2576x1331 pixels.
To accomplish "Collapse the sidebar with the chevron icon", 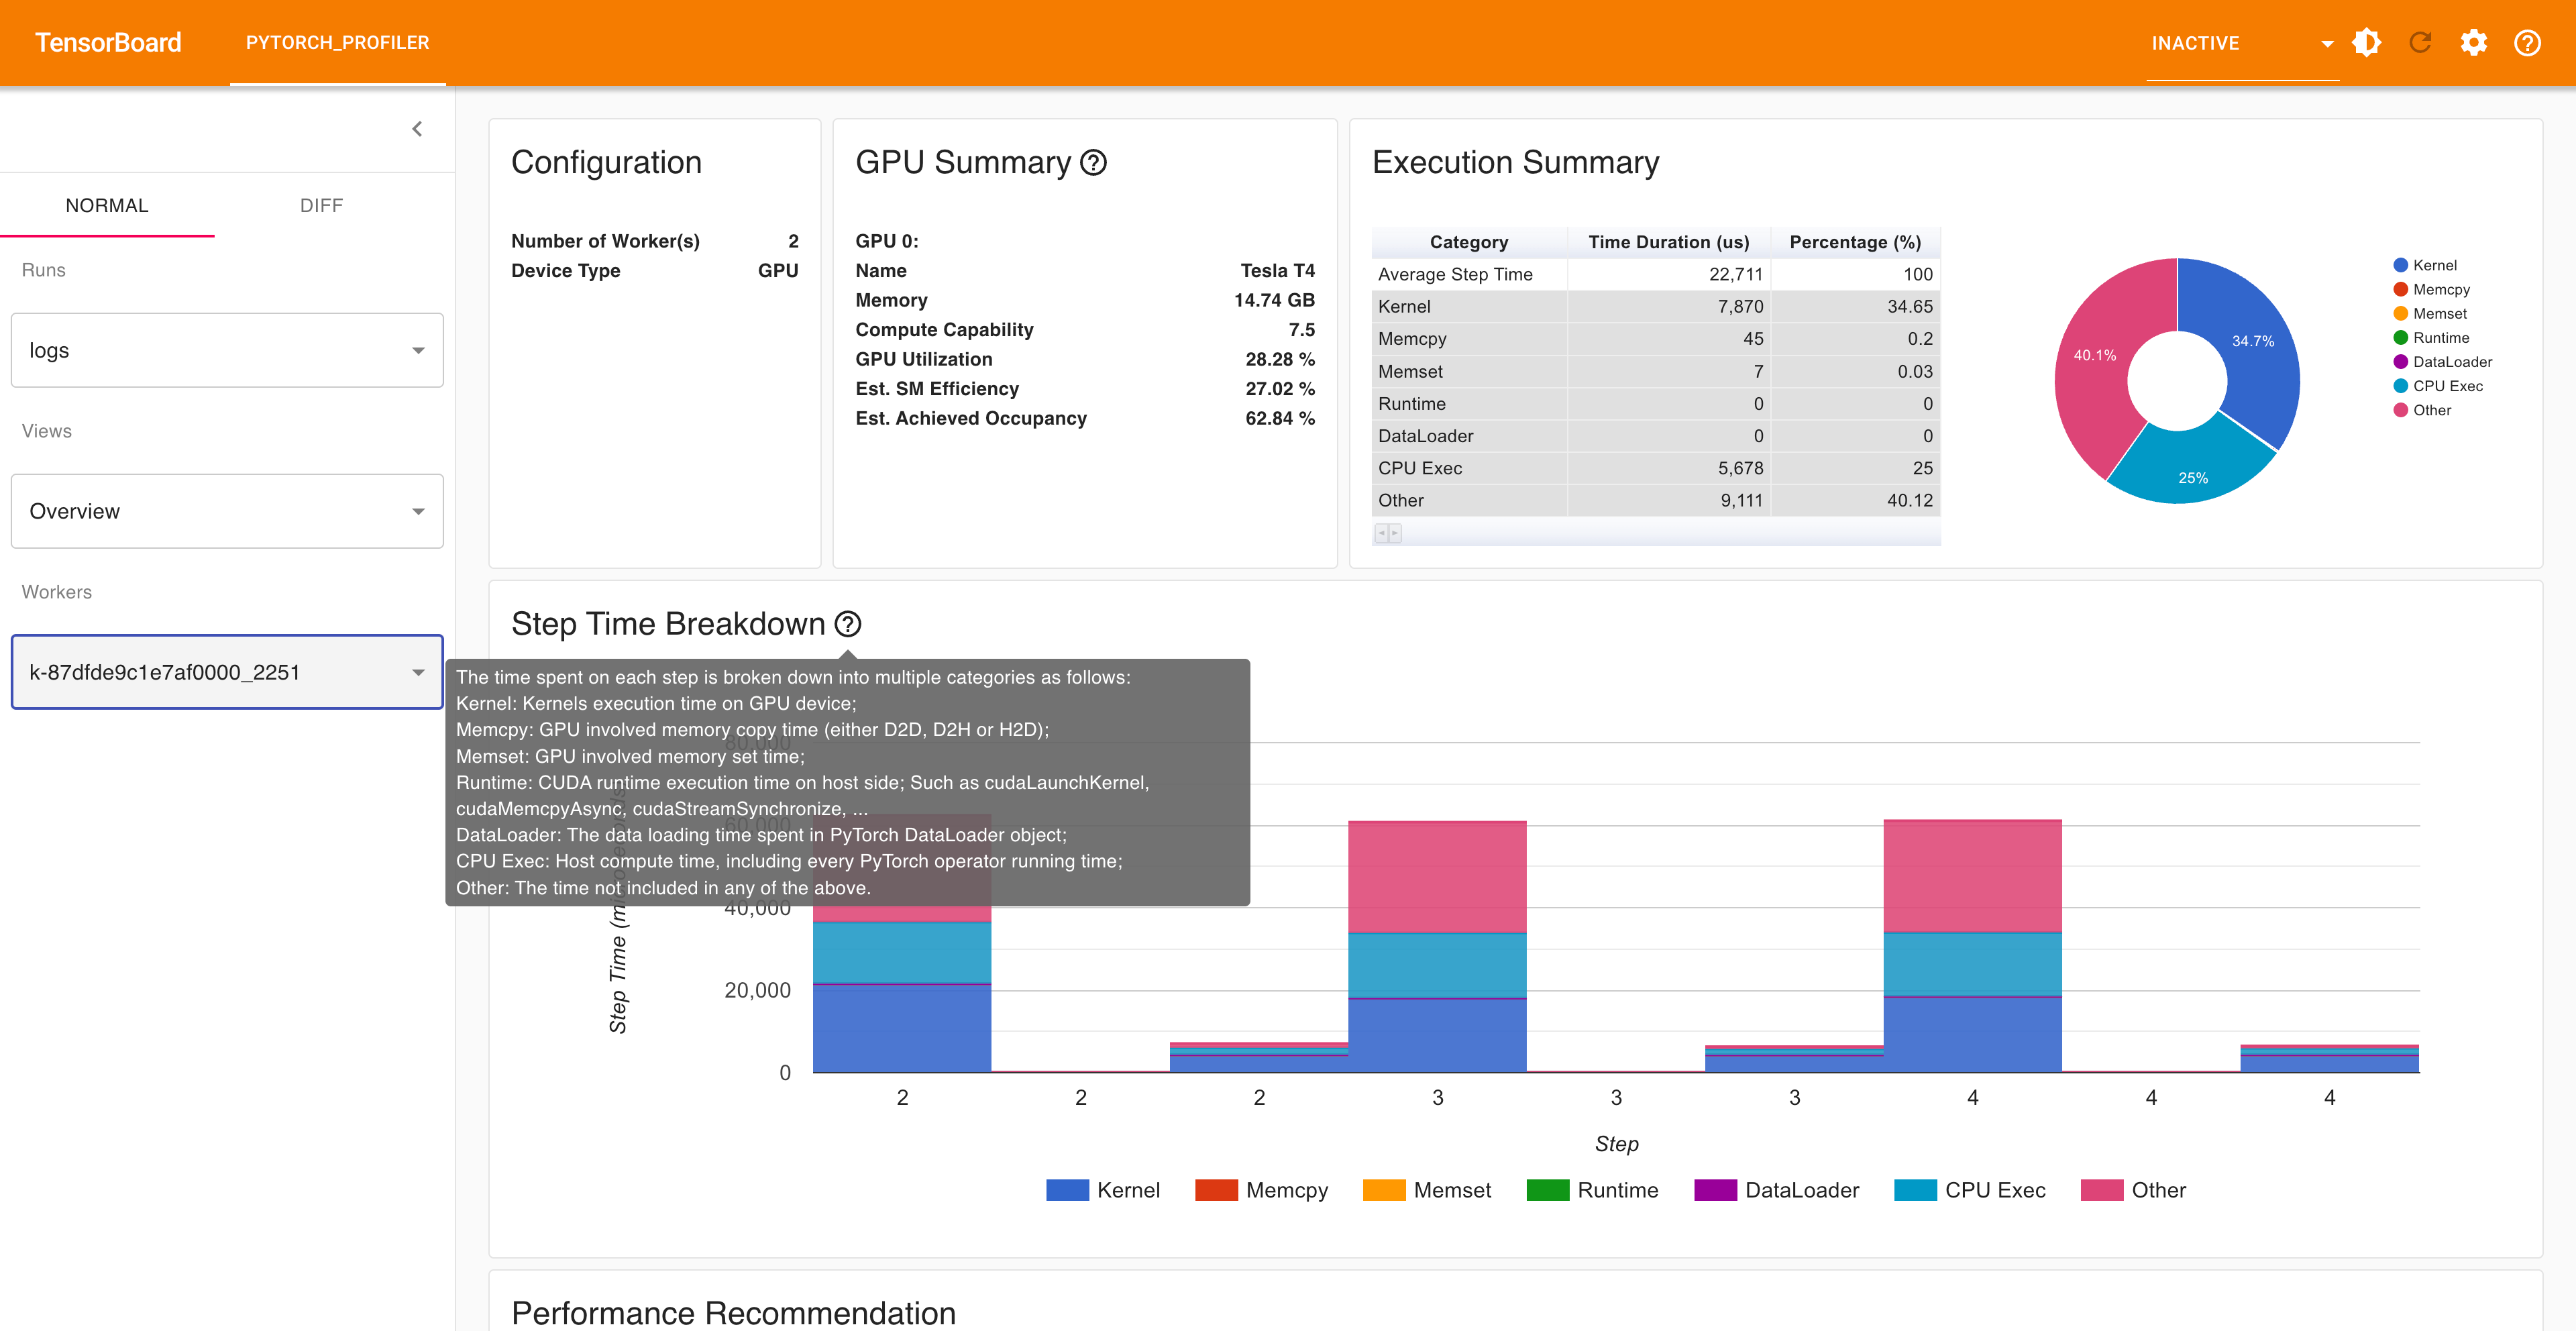I will point(417,129).
